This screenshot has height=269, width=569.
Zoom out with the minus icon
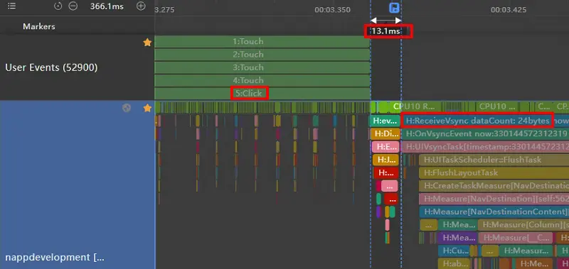pos(73,6)
